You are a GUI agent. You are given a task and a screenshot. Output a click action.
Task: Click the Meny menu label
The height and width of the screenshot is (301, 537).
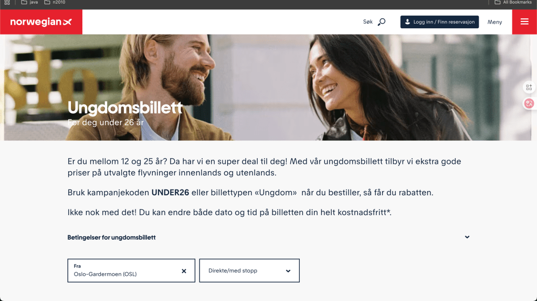(x=494, y=22)
